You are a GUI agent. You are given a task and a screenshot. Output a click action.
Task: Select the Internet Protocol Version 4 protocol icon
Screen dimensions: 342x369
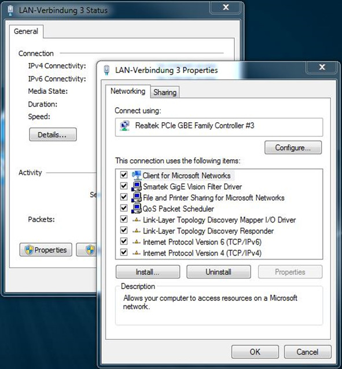[137, 253]
